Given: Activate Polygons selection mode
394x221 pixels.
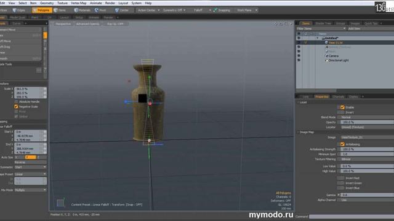Looking at the screenshot, I should coord(42,10).
